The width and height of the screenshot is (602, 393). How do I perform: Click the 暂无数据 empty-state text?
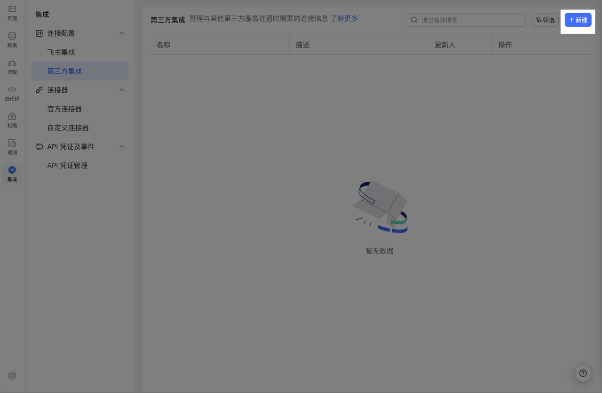(x=380, y=251)
